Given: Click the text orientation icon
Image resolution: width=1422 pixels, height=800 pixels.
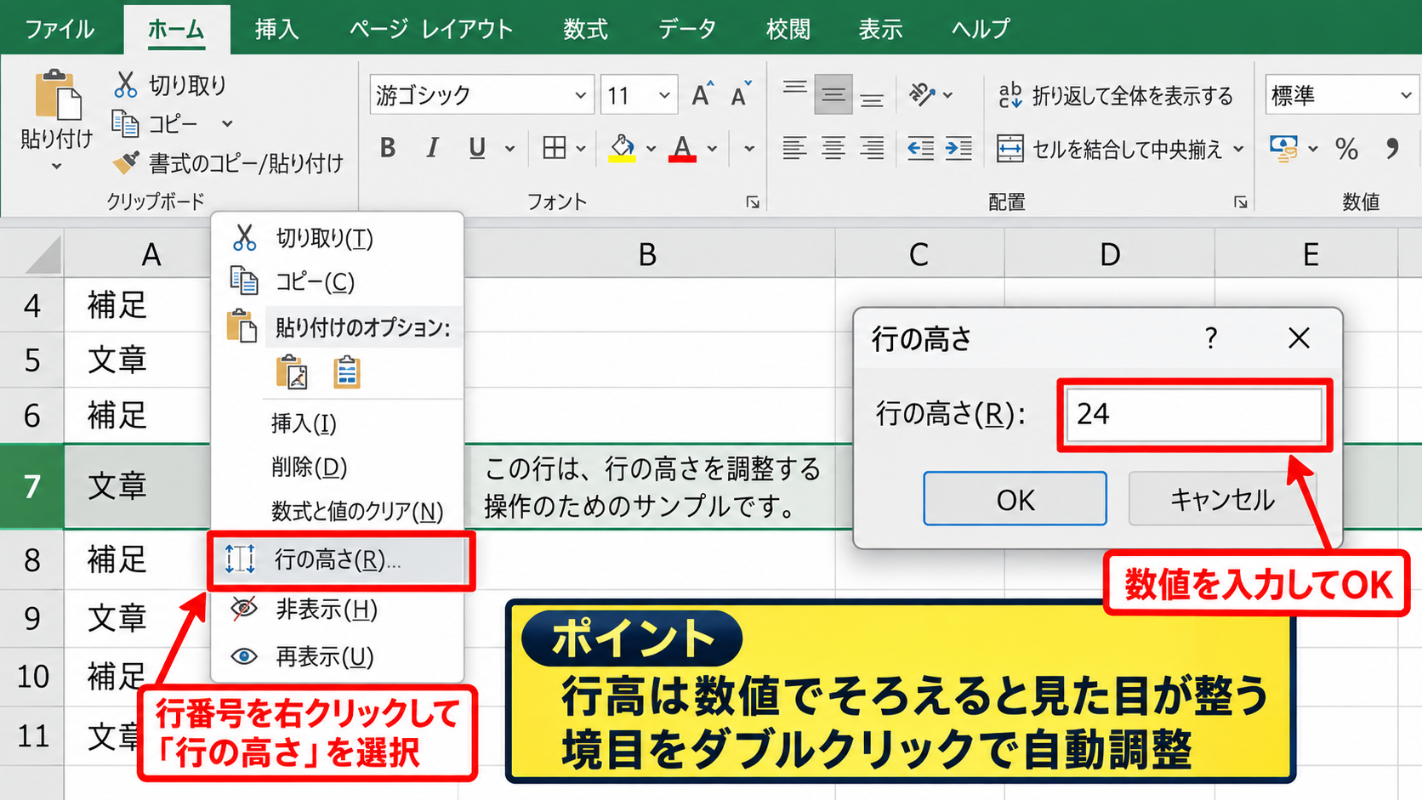Looking at the screenshot, I should point(922,94).
